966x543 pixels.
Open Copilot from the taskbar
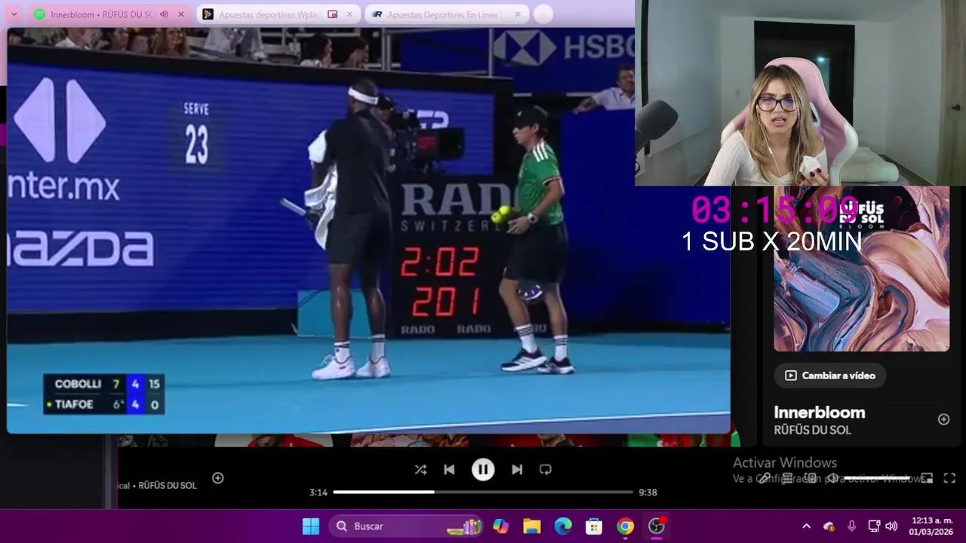tap(500, 526)
